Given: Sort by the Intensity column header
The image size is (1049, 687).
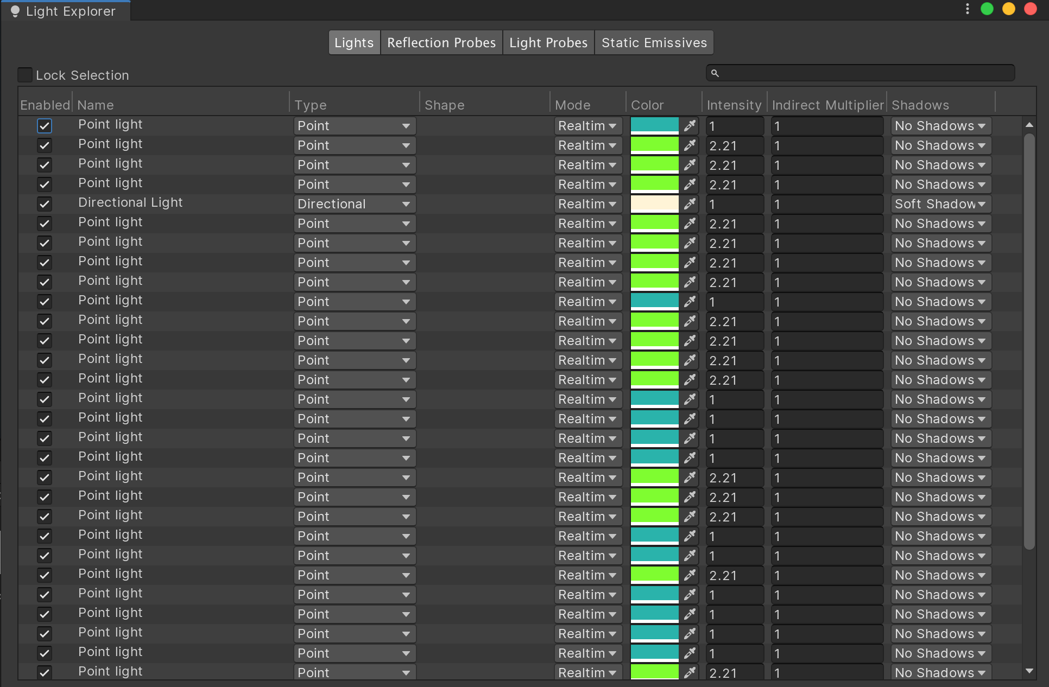Looking at the screenshot, I should (734, 105).
